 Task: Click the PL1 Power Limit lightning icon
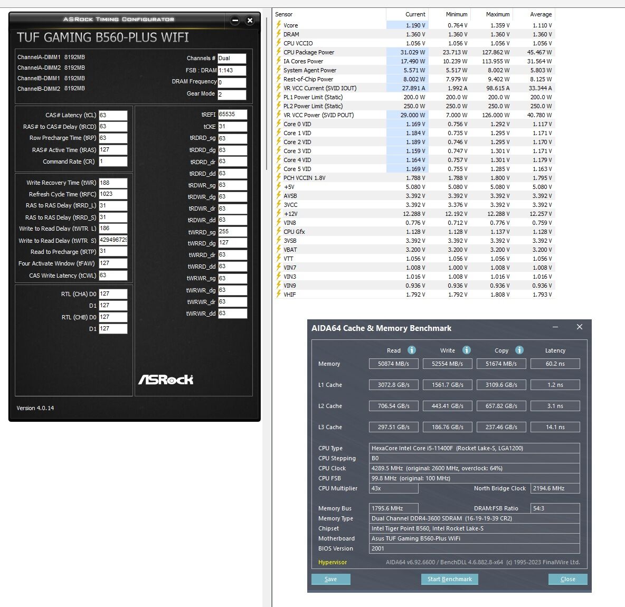click(x=279, y=97)
